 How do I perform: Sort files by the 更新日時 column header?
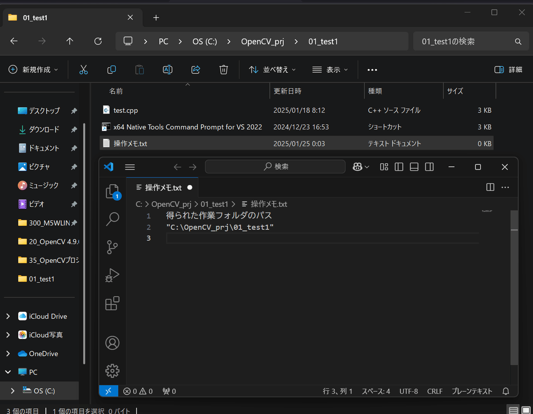[317, 91]
